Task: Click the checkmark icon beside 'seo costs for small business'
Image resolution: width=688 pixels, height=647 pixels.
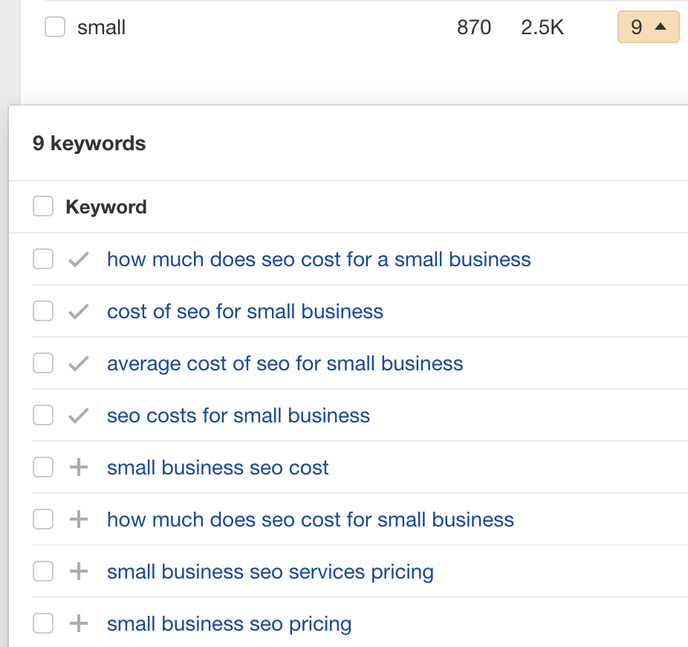Action: [78, 415]
